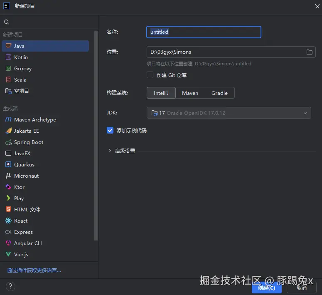Choose the Spring Boot generator icon
The image size is (322, 295).
click(8, 142)
